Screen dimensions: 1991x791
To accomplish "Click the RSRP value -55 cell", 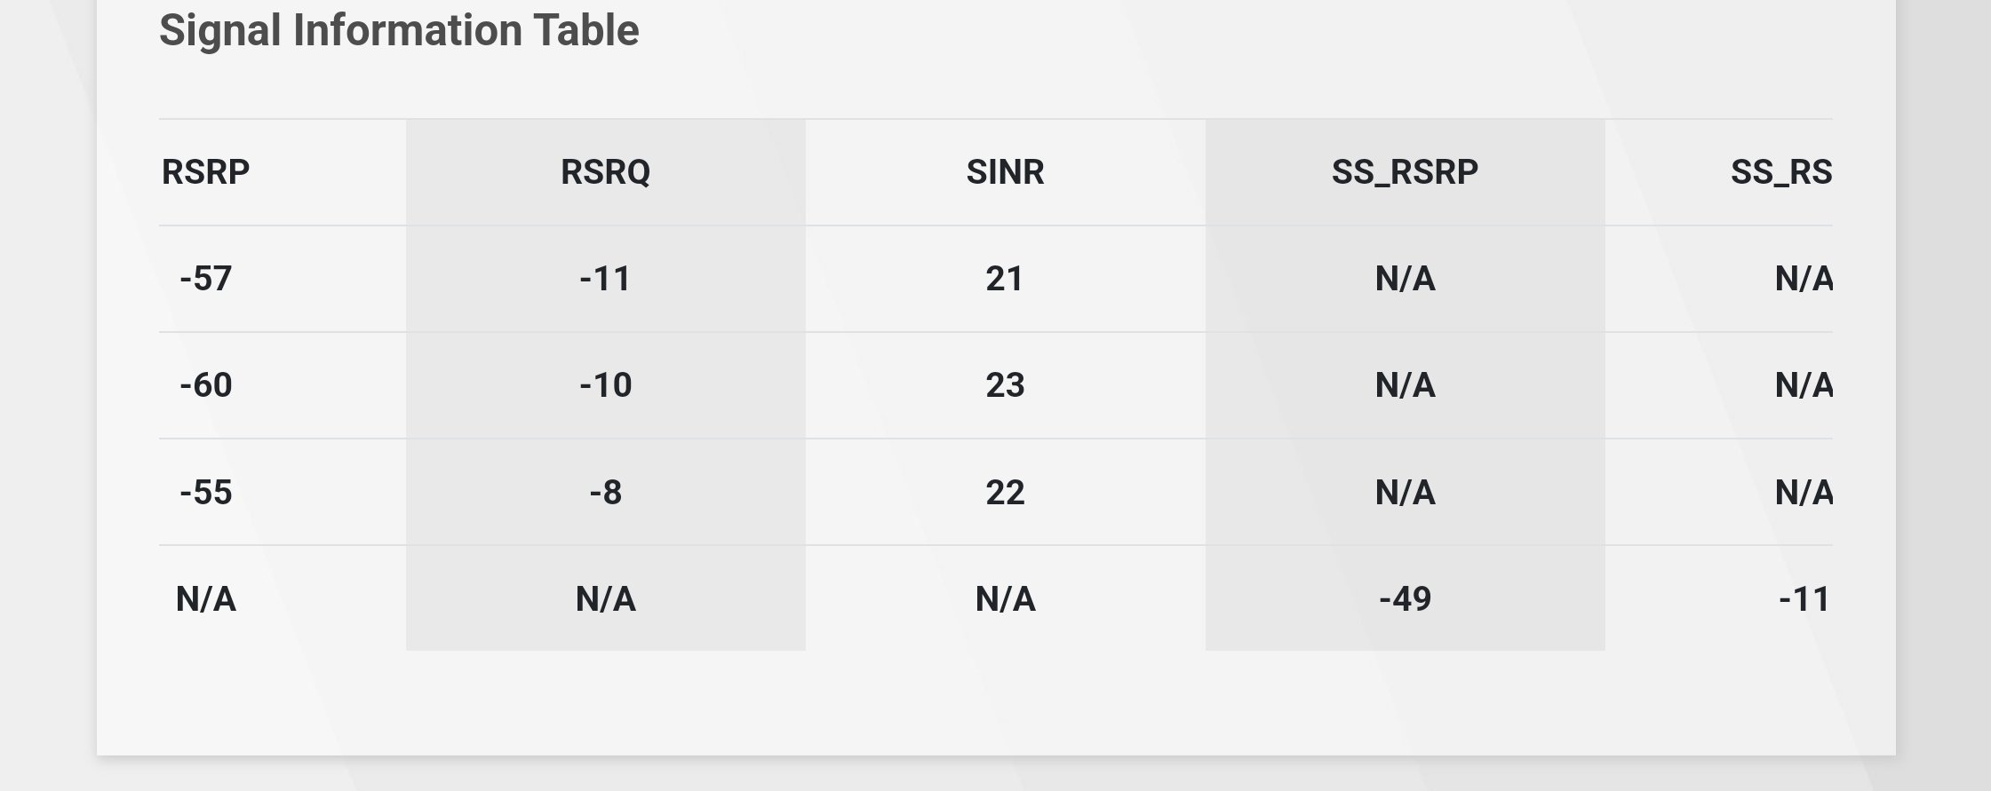I will pyautogui.click(x=205, y=492).
